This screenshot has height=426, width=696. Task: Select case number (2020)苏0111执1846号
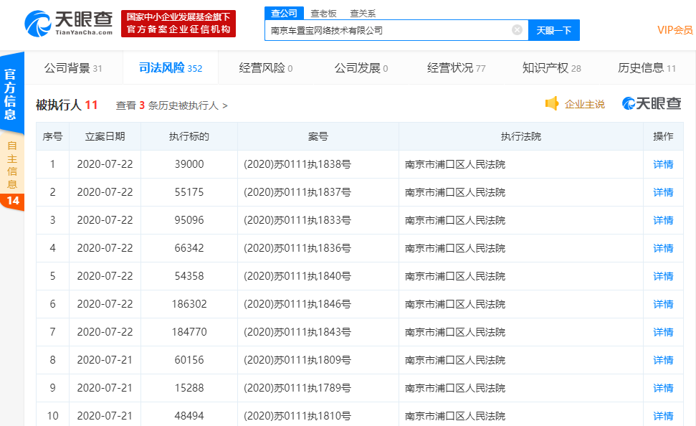(x=297, y=304)
